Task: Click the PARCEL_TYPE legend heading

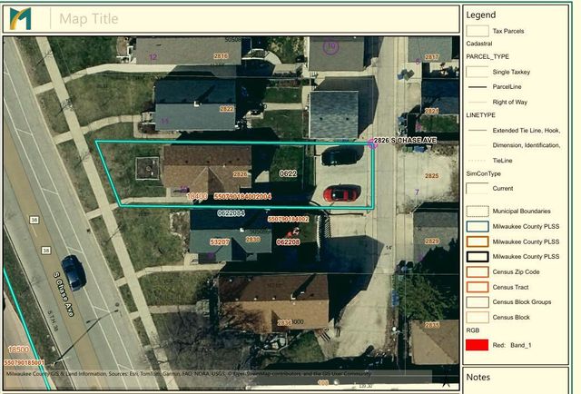Action: tap(487, 56)
